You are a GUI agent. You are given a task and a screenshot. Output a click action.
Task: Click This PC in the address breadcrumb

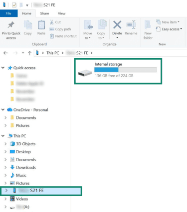click(53, 53)
